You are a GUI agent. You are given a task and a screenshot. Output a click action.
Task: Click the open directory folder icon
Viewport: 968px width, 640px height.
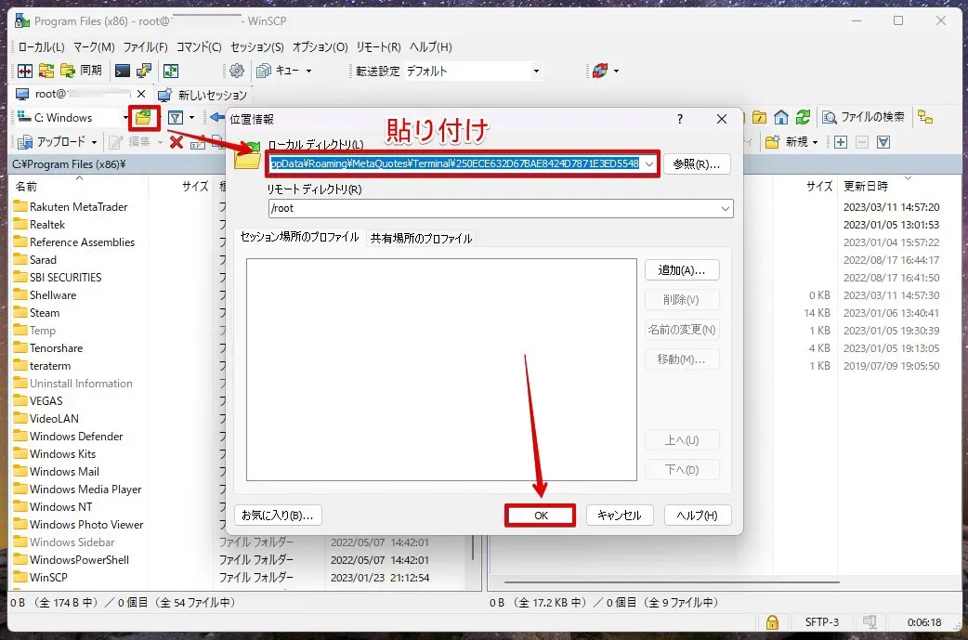(143, 118)
